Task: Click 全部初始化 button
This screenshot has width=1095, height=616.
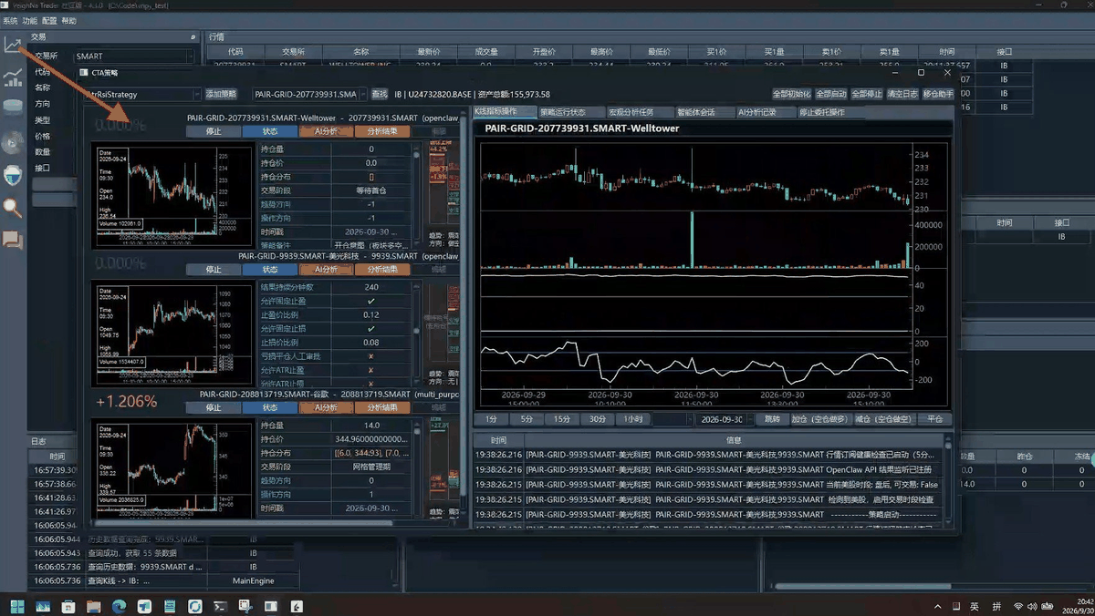Action: click(791, 94)
